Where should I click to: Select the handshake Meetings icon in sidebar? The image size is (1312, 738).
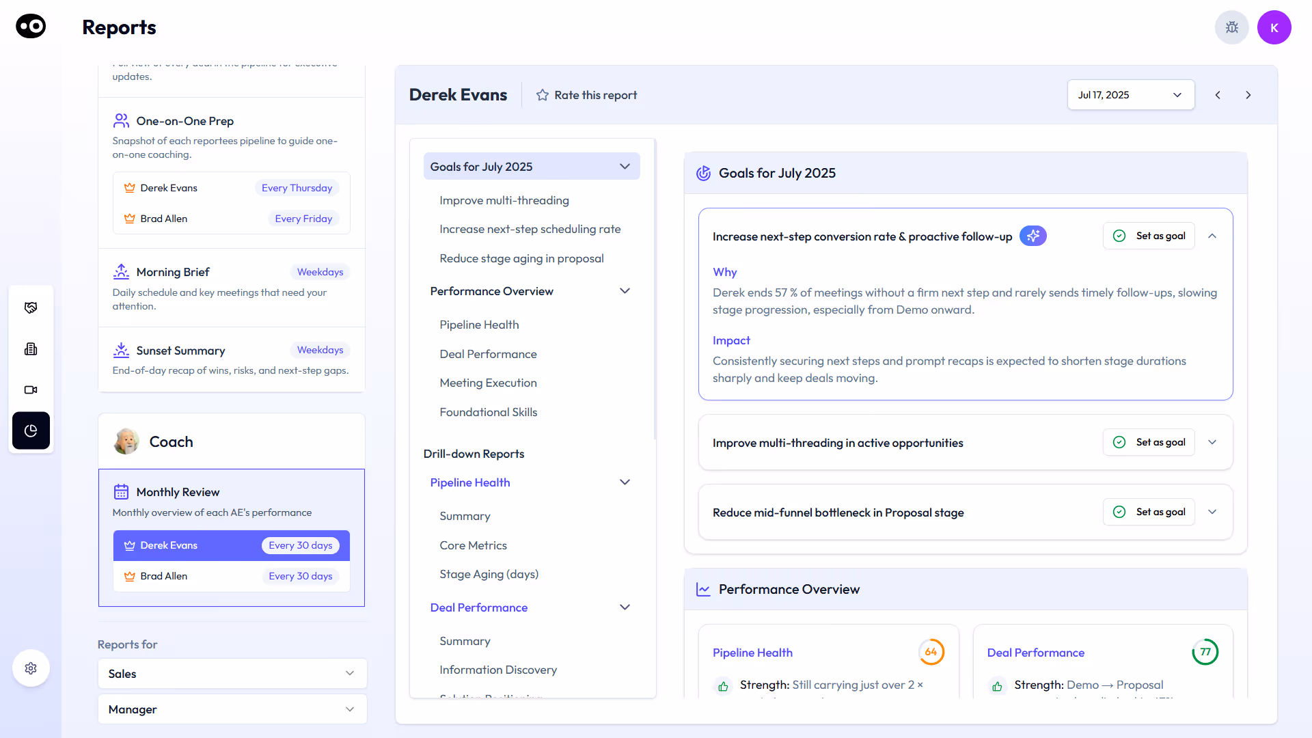31,307
